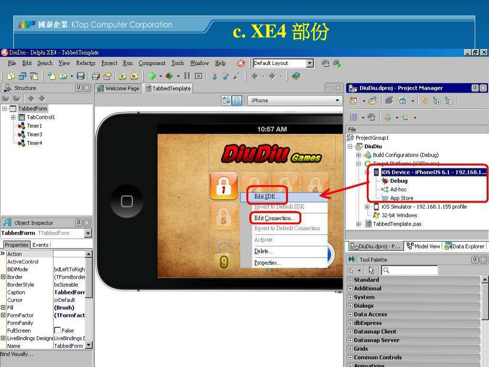Image resolution: width=489 pixels, height=367 pixels.
Task: Open the Default Layout dropdown
Action: [x=309, y=64]
